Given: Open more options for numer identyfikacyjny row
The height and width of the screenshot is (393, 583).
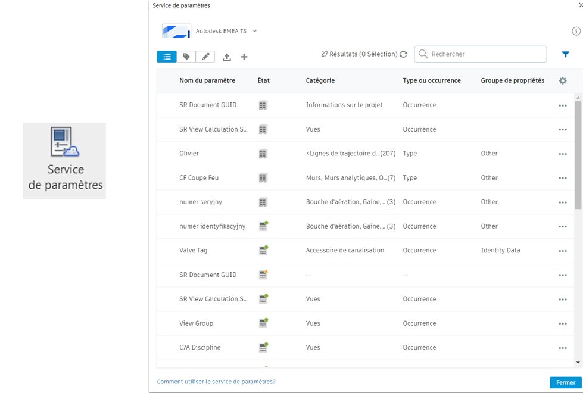Looking at the screenshot, I should (563, 227).
